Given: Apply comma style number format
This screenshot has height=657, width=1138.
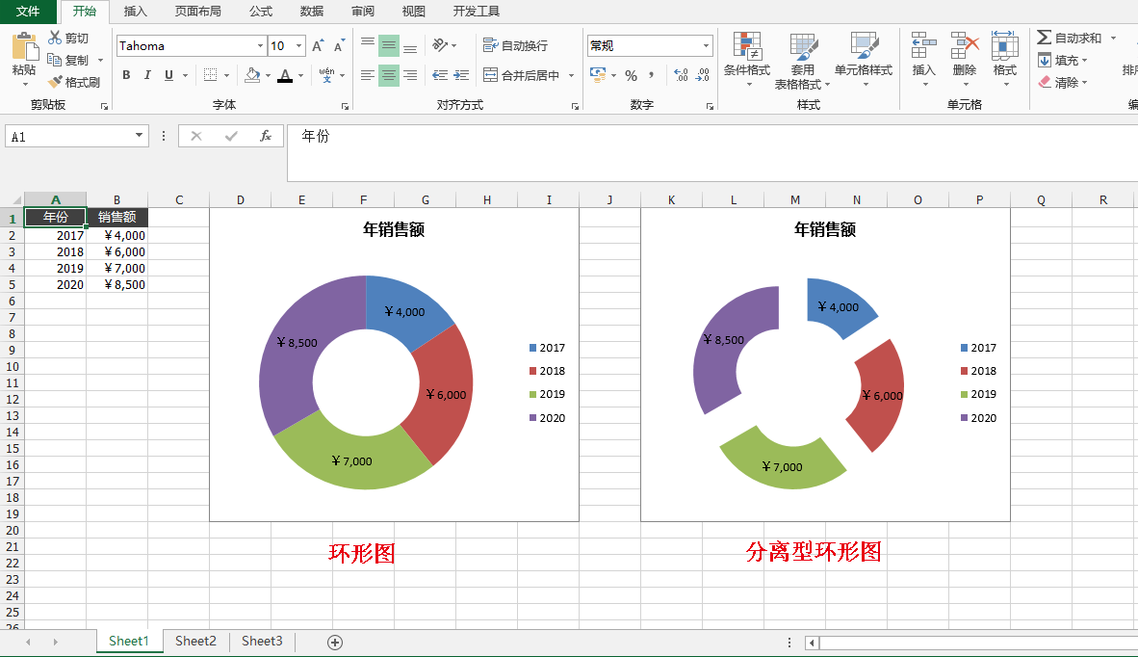Looking at the screenshot, I should coord(652,75).
